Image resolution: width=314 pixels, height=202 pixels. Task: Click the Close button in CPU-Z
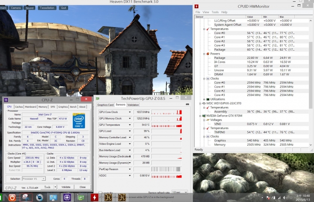[x=82, y=187]
